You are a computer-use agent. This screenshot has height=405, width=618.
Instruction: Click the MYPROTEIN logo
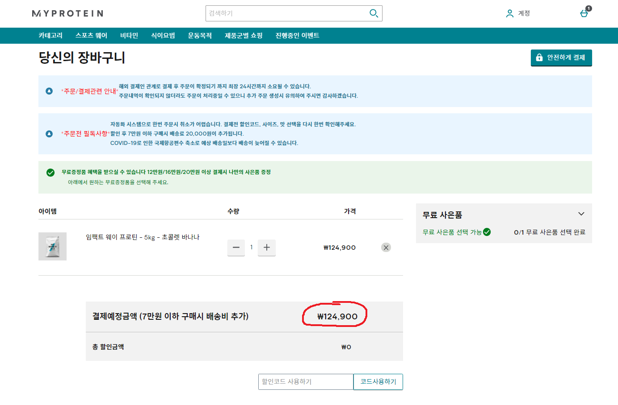pyautogui.click(x=67, y=13)
